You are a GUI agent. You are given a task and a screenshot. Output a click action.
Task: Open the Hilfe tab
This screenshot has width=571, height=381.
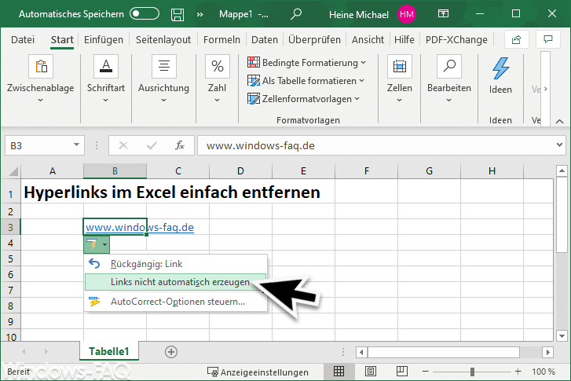(404, 40)
